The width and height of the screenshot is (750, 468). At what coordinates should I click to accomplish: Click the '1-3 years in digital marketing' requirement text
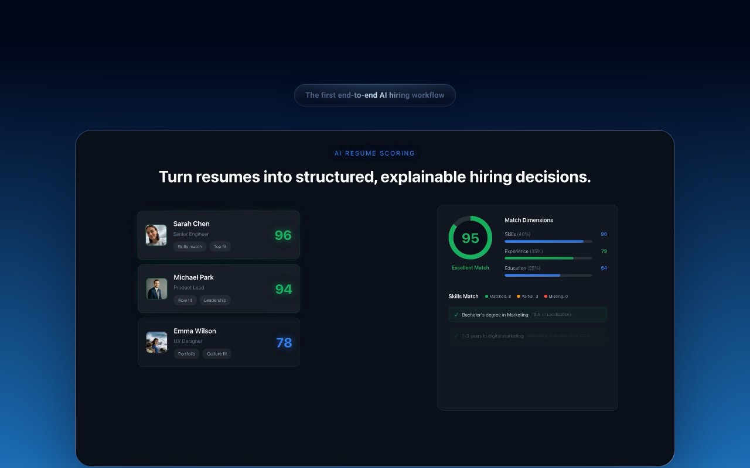493,336
